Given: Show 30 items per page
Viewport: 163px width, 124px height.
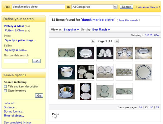Looking at the screenshot, I should (152, 107).
